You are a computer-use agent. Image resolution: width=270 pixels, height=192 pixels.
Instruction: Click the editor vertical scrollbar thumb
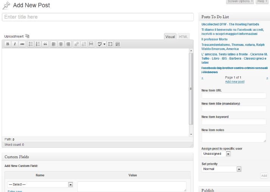(191, 89)
